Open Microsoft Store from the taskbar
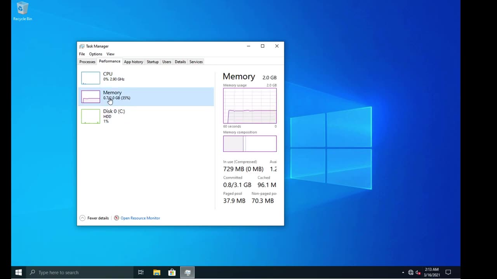 pyautogui.click(x=172, y=272)
